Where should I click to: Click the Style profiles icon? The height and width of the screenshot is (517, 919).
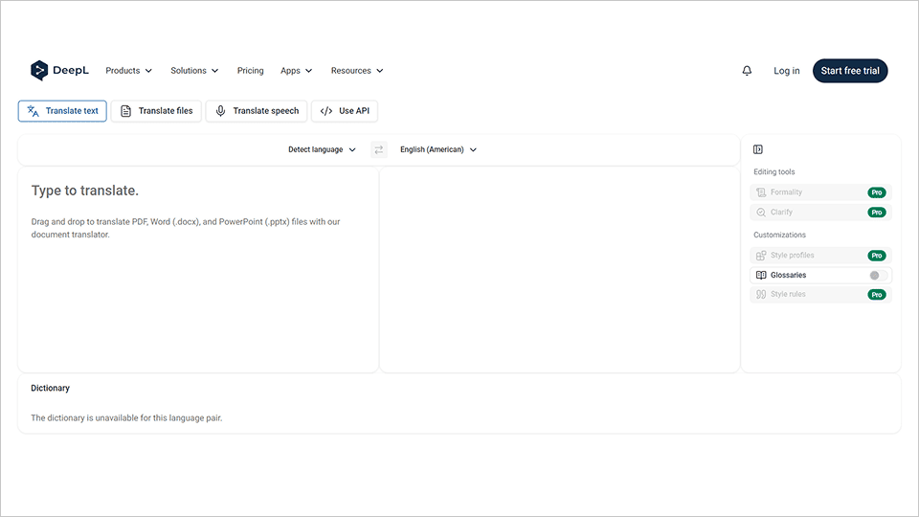pos(761,256)
